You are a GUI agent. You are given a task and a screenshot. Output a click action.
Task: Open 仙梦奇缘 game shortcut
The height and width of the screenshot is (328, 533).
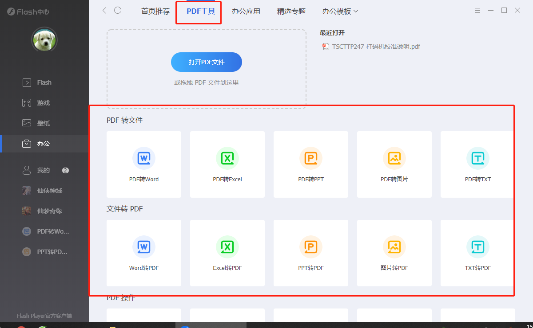[x=44, y=211]
